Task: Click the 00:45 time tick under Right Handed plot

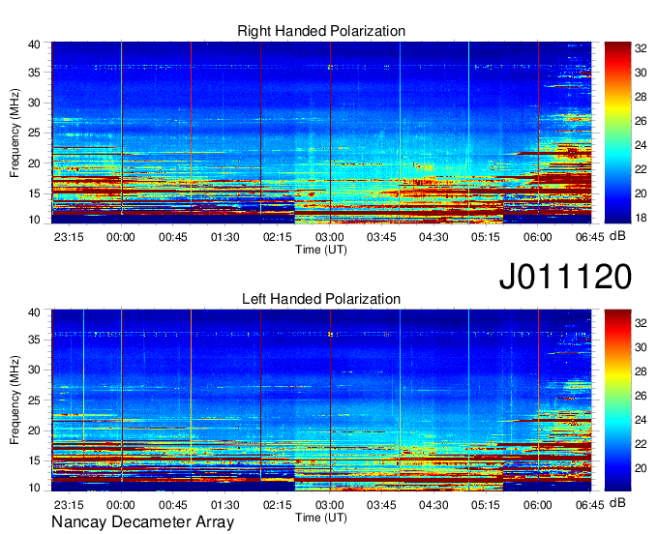Action: 173,237
